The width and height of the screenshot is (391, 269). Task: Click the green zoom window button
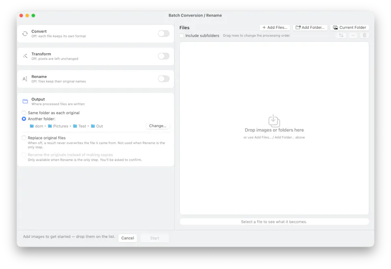33,16
